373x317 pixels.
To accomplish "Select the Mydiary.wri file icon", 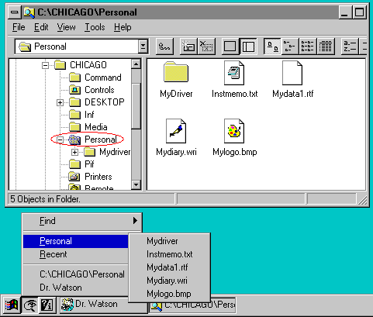I will 176,131.
